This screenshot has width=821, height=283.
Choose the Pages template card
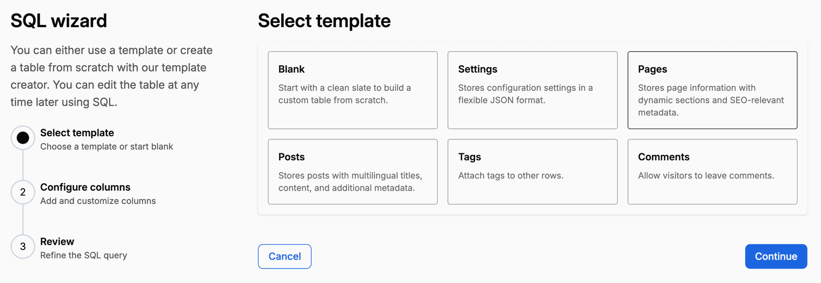tap(712, 90)
